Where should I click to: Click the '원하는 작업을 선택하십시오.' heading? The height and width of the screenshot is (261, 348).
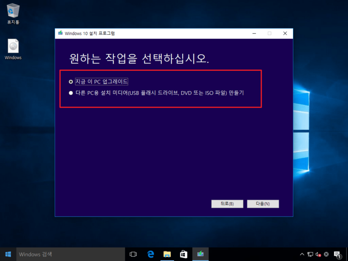[x=139, y=58]
